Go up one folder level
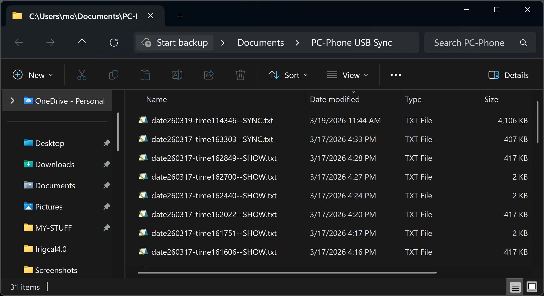Image resolution: width=544 pixels, height=296 pixels. 82,43
